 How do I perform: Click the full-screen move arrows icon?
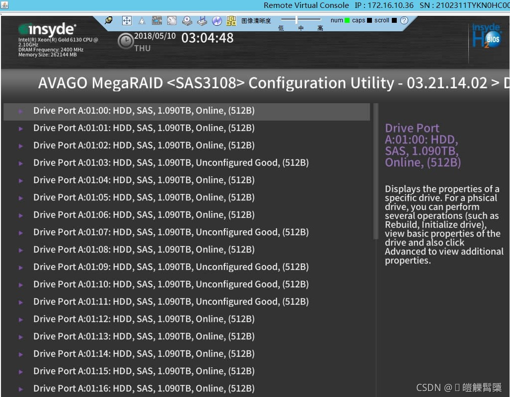pyautogui.click(x=127, y=21)
